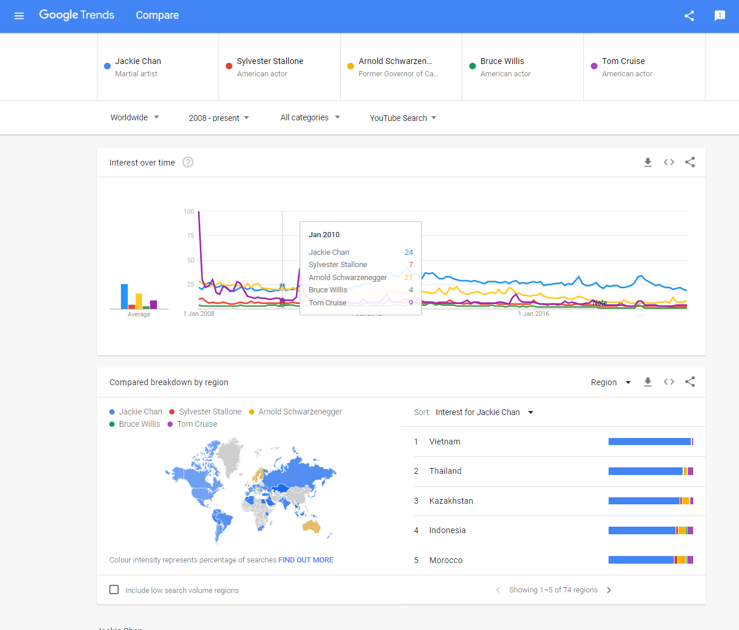739x630 pixels.
Task: Edit the Jackie Chan search term
Action: pyautogui.click(x=158, y=67)
